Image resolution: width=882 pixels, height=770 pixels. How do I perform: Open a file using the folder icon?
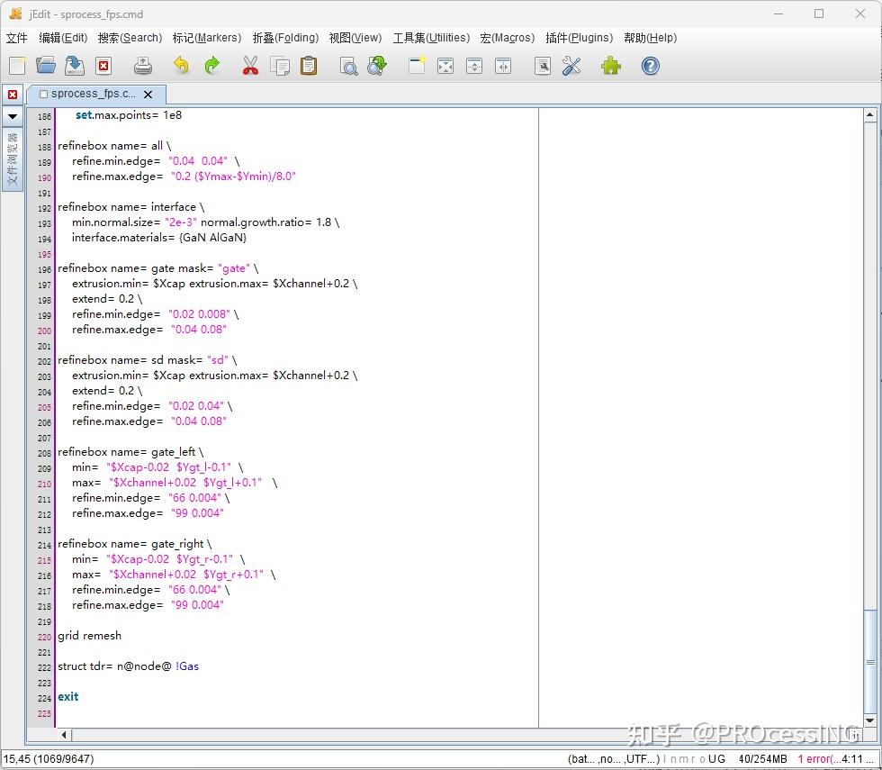[x=45, y=66]
